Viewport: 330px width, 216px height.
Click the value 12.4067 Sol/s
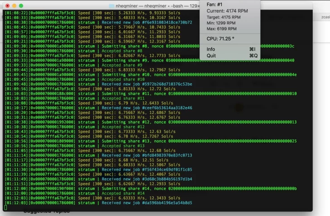point(165,174)
